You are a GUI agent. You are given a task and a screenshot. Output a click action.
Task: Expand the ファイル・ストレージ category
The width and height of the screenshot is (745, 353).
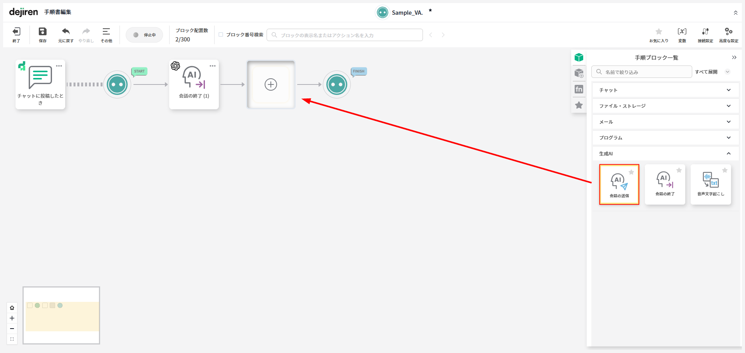[x=665, y=106]
